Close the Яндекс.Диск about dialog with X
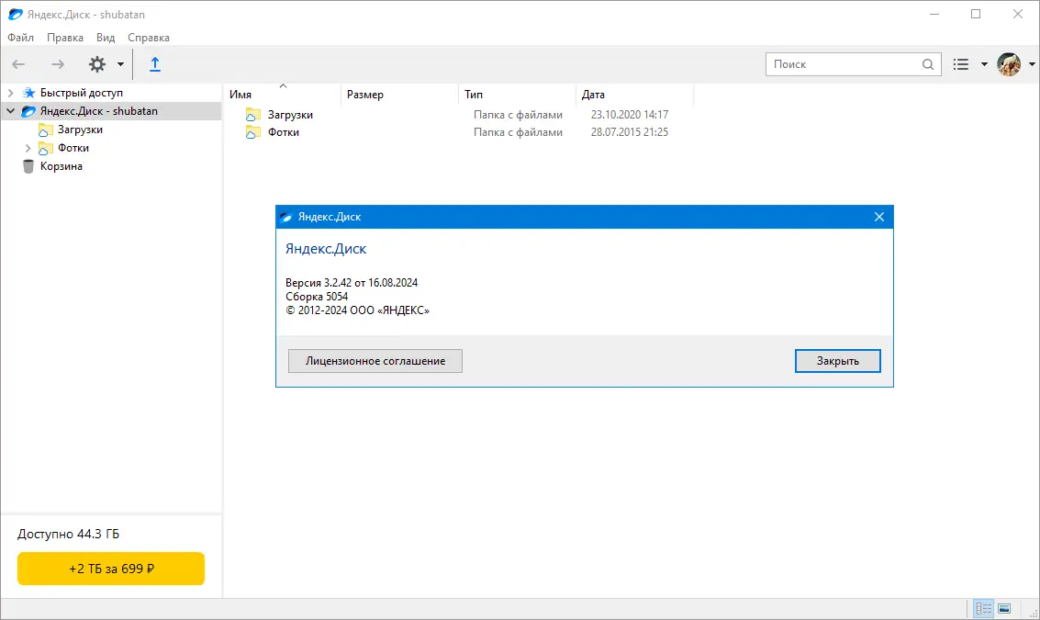This screenshot has height=620, width=1040. point(879,217)
